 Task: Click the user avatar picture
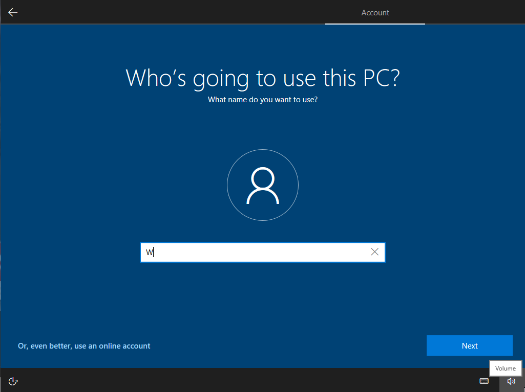(263, 185)
